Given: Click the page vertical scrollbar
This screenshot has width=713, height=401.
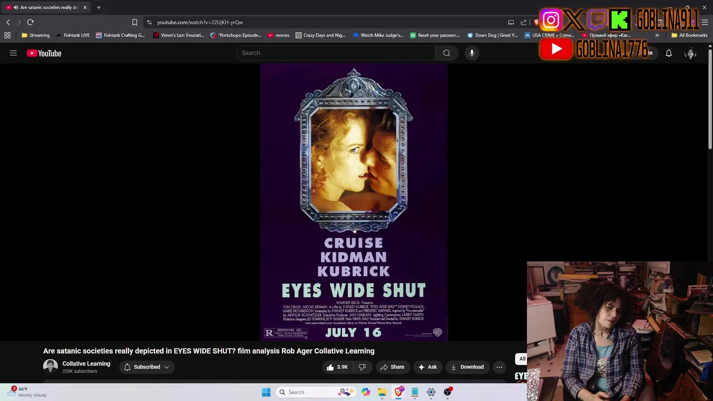Looking at the screenshot, I should tap(710, 100).
